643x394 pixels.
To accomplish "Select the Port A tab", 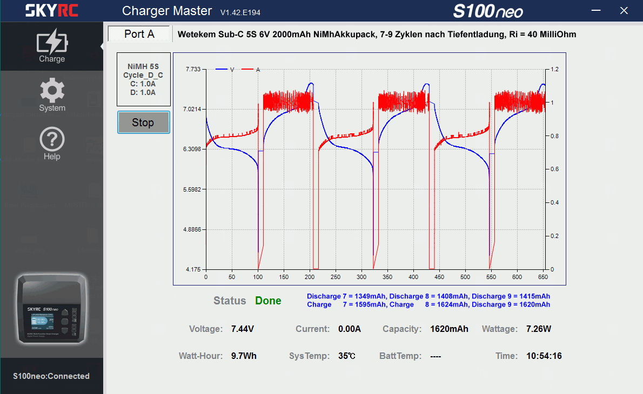I will pos(139,34).
